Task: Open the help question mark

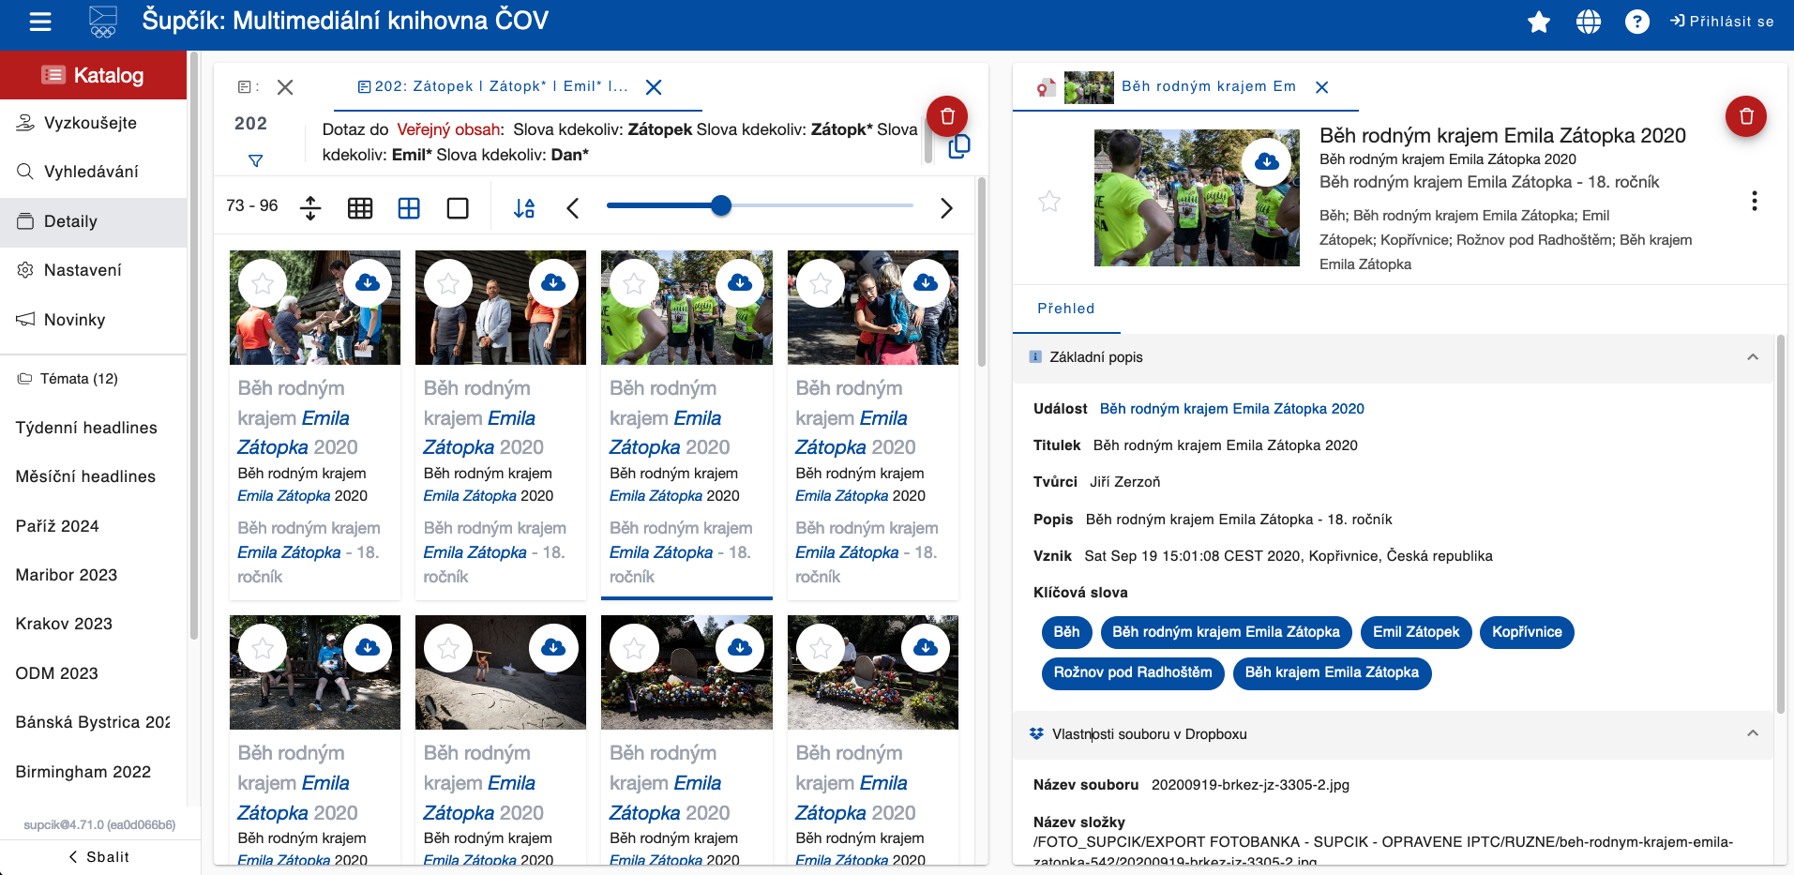Action: pos(1637,22)
